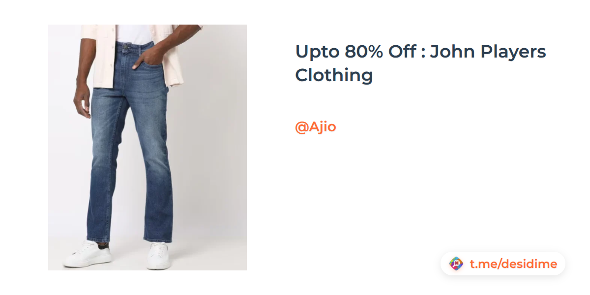Viewport: 590px width, 295px height.
Task: Click the "John Players" brand text
Action: [x=488, y=52]
